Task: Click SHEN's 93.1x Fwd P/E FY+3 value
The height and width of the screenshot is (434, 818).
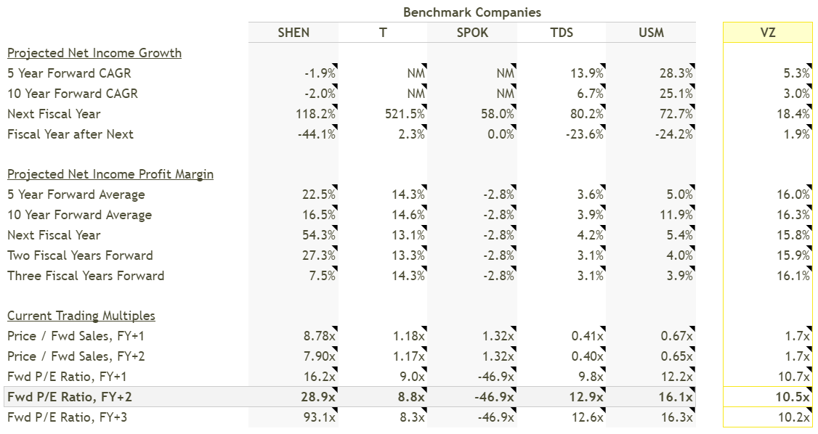Action: (319, 417)
